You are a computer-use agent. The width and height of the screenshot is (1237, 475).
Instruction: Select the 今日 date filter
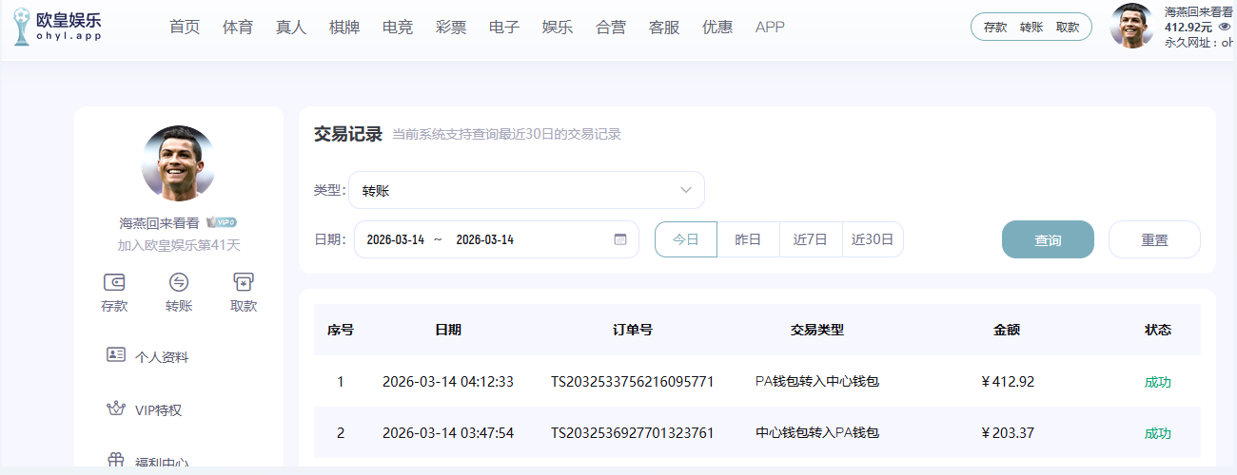[686, 239]
